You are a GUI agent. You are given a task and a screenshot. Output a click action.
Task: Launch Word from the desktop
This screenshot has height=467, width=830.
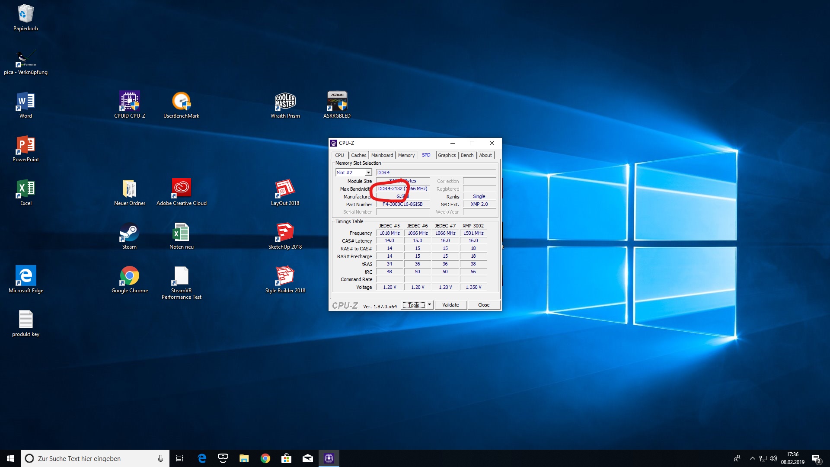click(x=26, y=105)
